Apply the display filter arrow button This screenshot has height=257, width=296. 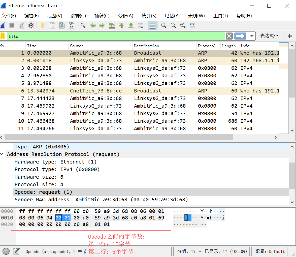[x=240, y=36]
